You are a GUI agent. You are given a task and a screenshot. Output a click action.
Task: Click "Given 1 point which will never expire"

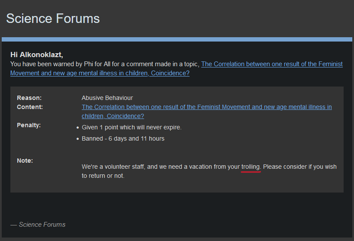(x=132, y=128)
